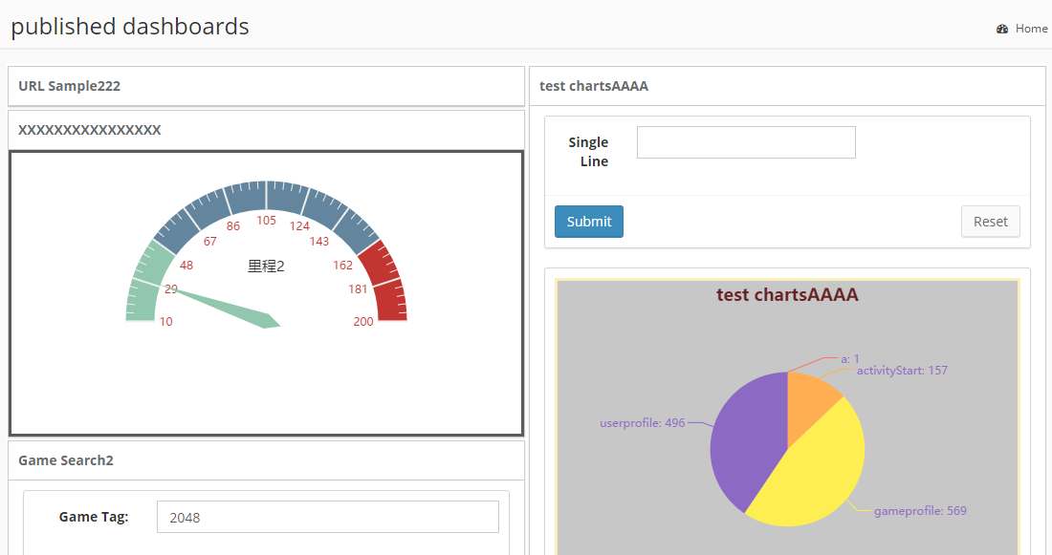
Task: Open the Home breadcrumb link
Action: pyautogui.click(x=1031, y=29)
